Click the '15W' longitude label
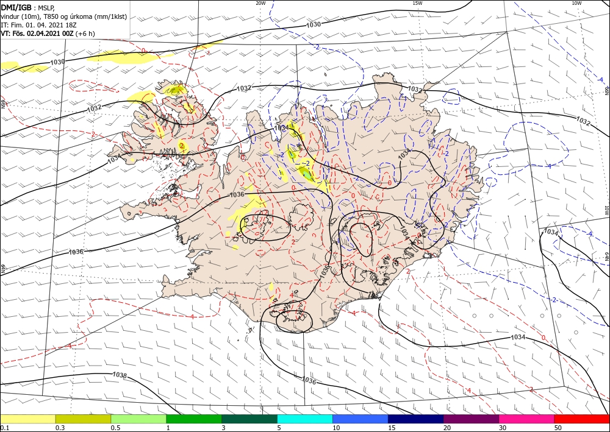The width and height of the screenshot is (610, 432). (417, 3)
